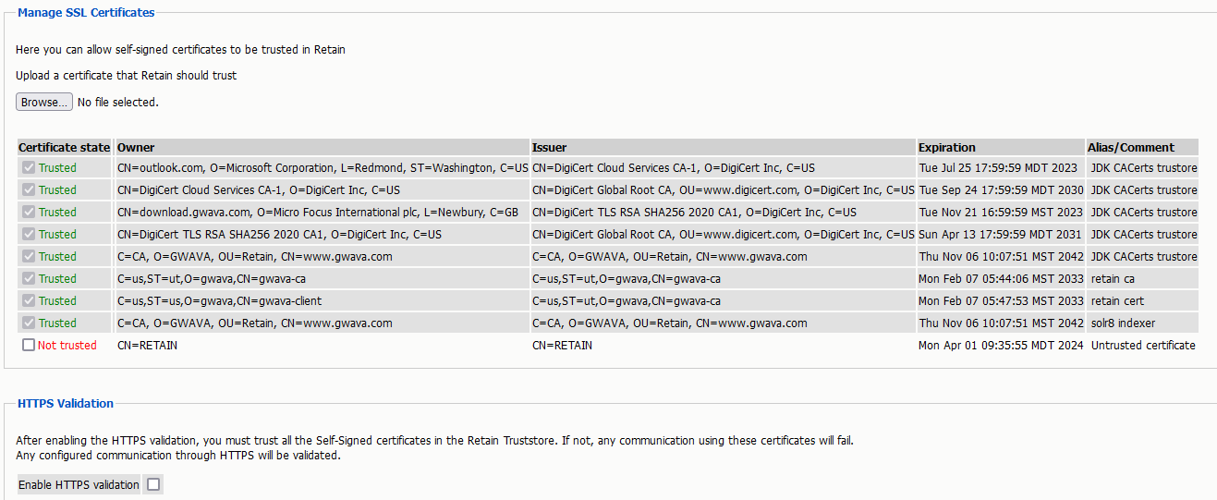Click the Manage SSL Certificates section title
Screen dimensions: 1217x500
tap(86, 13)
